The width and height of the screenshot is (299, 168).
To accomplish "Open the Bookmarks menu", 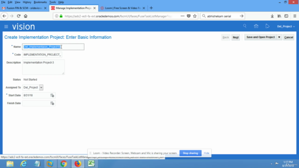I will (40, 2).
